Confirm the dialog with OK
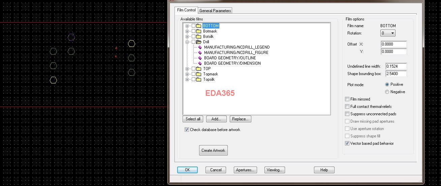441x186 pixels. [x=187, y=170]
